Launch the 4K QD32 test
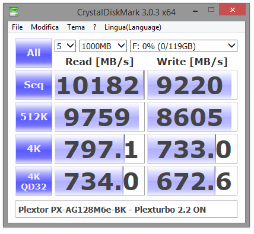Screen dimensions: 254x234 34,181
